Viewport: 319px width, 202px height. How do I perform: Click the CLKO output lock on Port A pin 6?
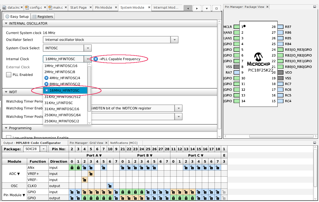coord(110,186)
